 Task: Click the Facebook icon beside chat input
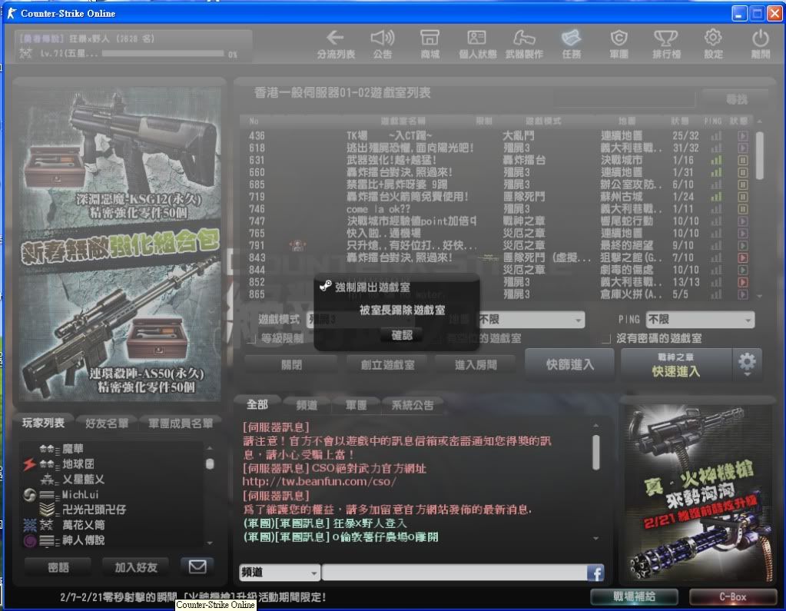click(595, 573)
